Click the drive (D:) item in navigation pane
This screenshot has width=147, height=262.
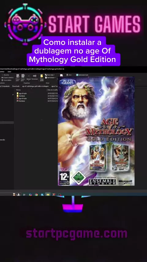click(2, 140)
